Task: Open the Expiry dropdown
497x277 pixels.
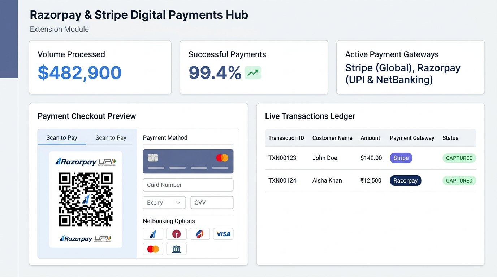Action: (164, 203)
